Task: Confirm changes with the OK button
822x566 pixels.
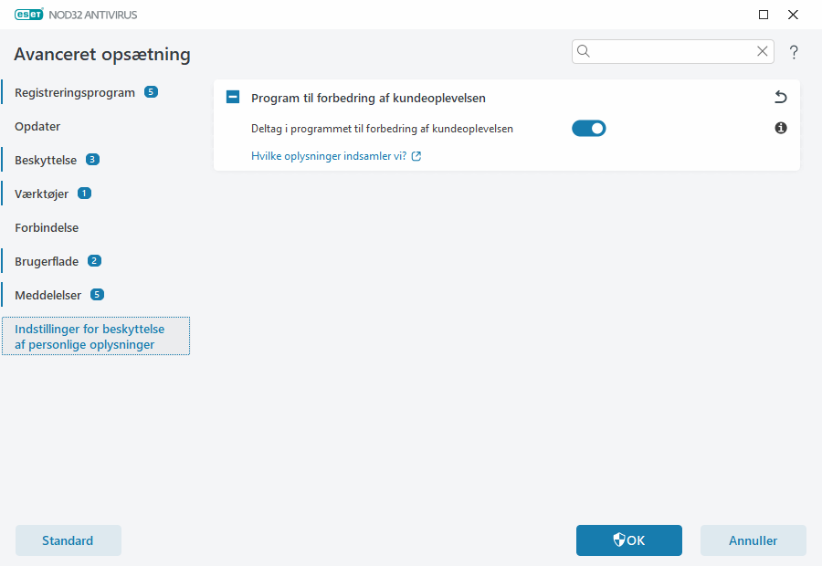Action: pyautogui.click(x=628, y=540)
